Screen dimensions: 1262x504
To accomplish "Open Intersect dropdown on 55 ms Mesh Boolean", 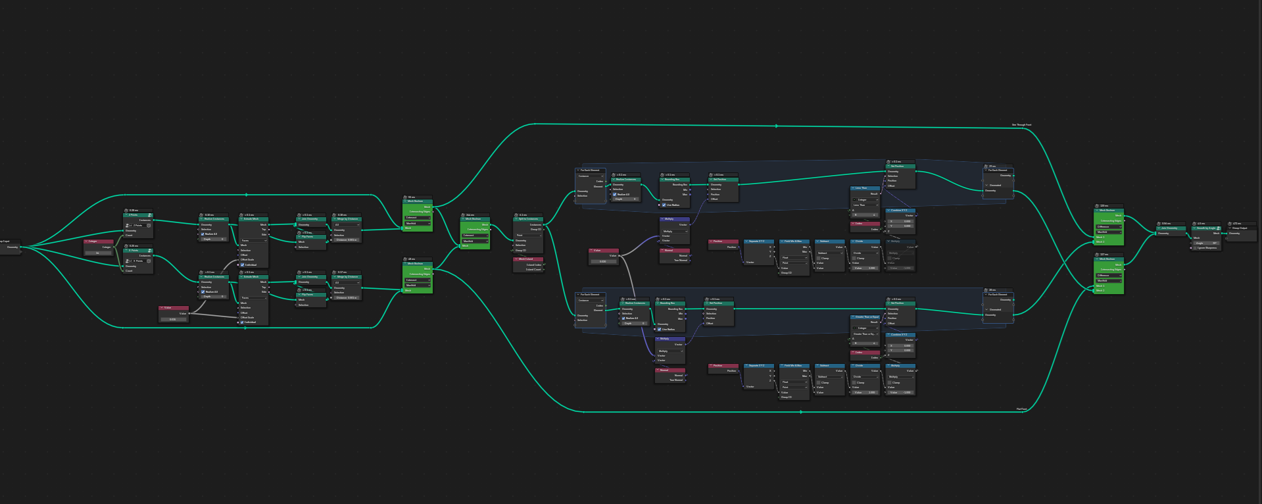I will click(x=418, y=217).
